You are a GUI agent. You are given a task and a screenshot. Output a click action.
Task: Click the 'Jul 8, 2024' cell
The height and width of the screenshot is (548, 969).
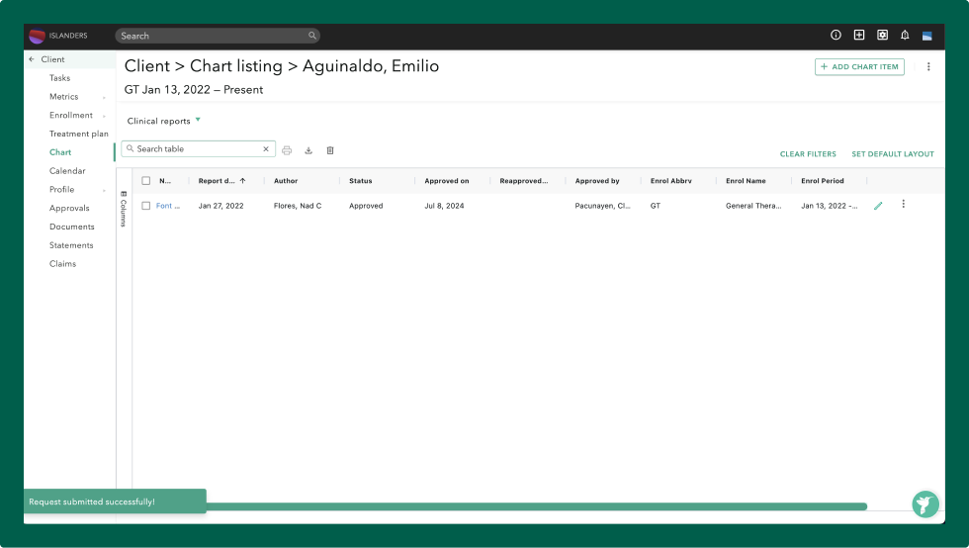click(x=444, y=206)
